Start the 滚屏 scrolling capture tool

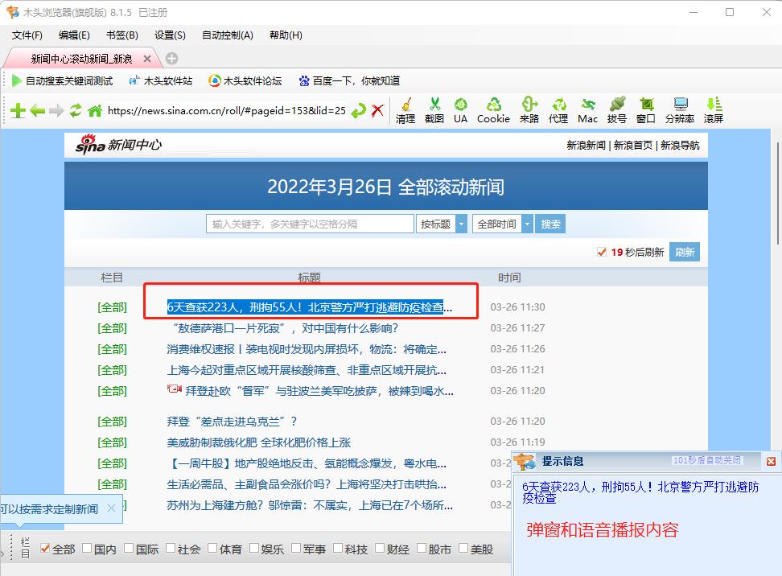[x=713, y=111]
